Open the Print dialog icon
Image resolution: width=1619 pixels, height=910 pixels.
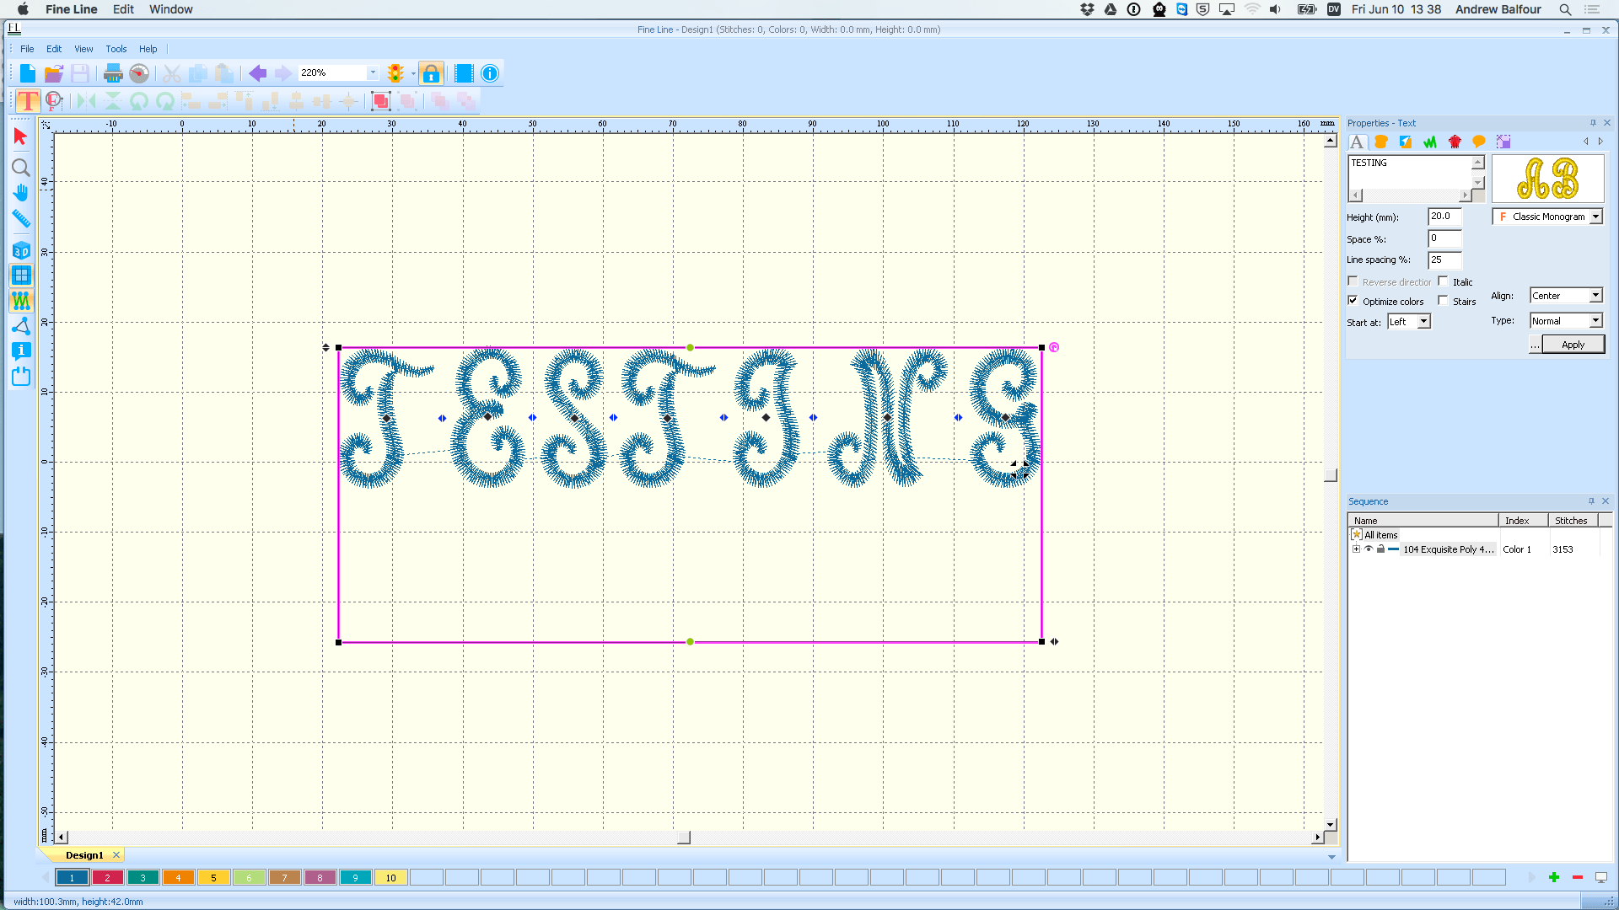pyautogui.click(x=112, y=73)
